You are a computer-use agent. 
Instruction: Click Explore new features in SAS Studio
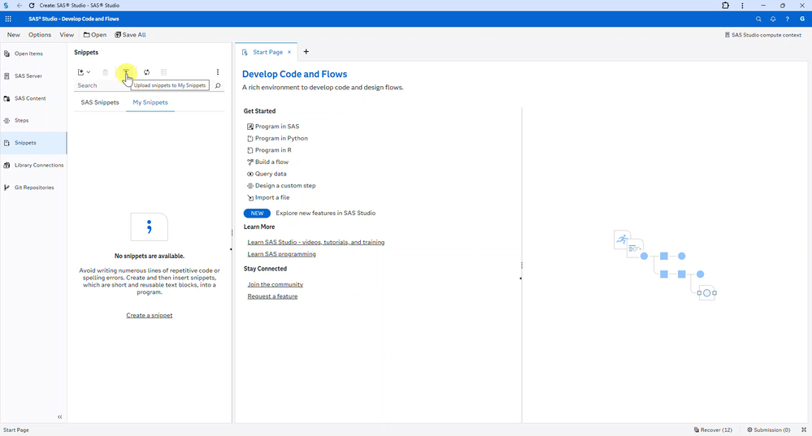point(326,213)
